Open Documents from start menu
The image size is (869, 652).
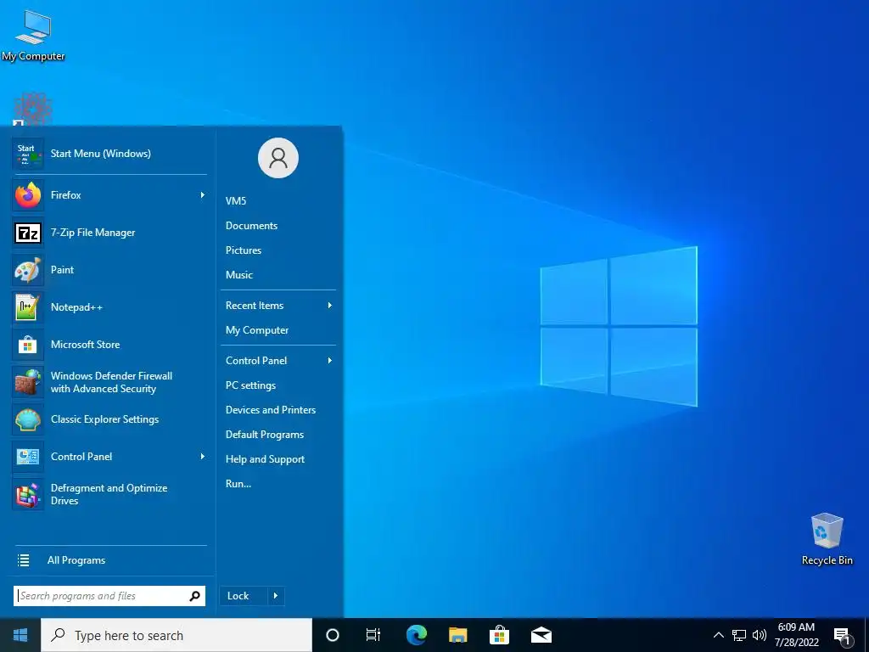[251, 226]
